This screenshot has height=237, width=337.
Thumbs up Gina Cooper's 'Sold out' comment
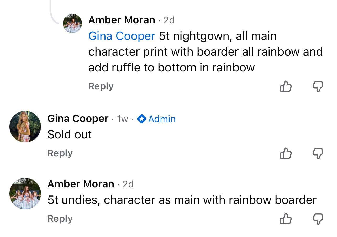coord(286,153)
